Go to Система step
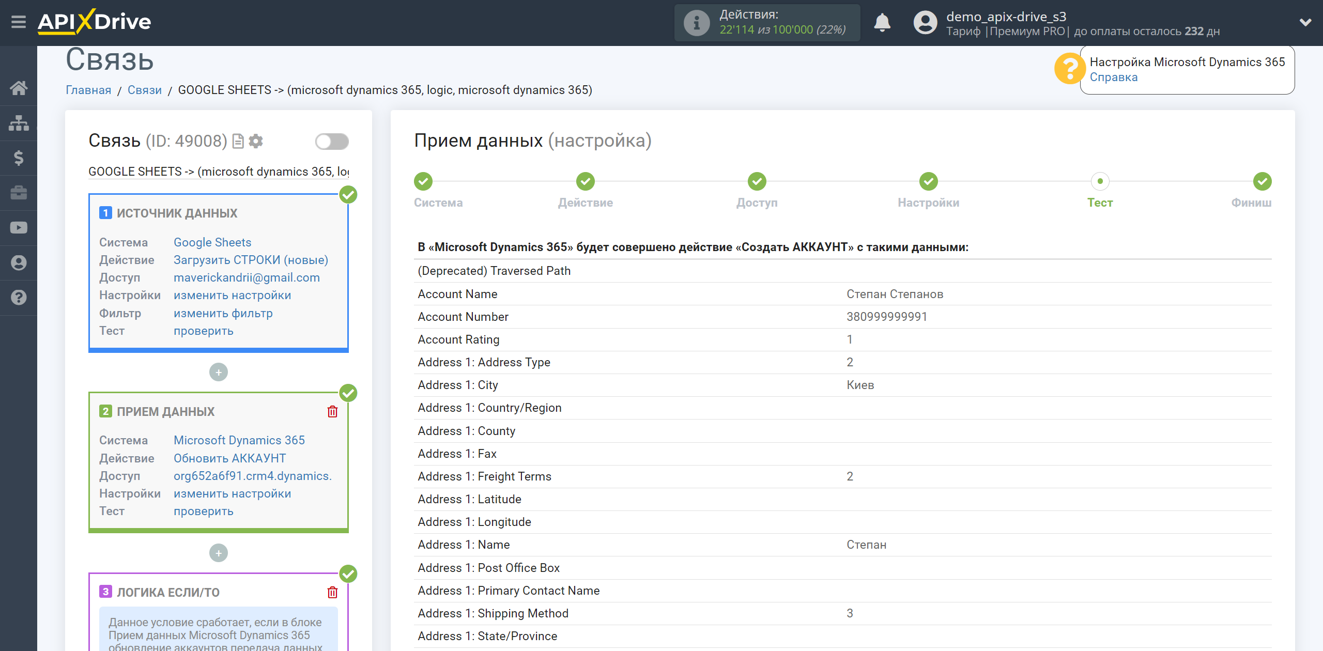The width and height of the screenshot is (1323, 651). coord(423,181)
